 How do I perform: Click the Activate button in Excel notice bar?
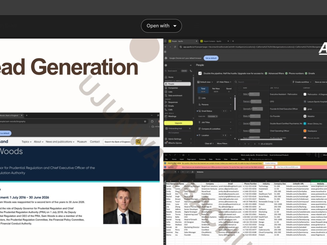(269, 167)
